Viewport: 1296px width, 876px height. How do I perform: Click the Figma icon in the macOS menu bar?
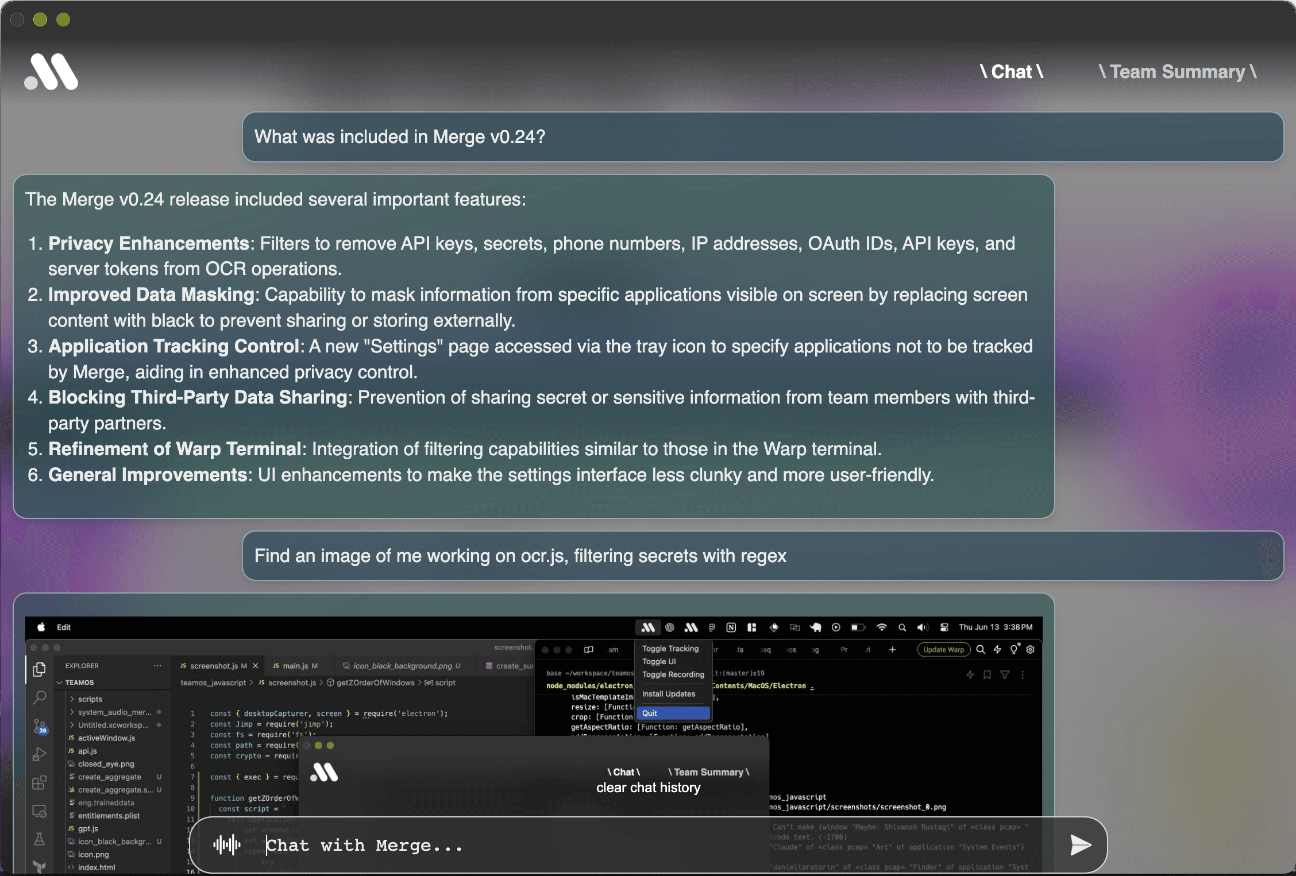pyautogui.click(x=712, y=627)
